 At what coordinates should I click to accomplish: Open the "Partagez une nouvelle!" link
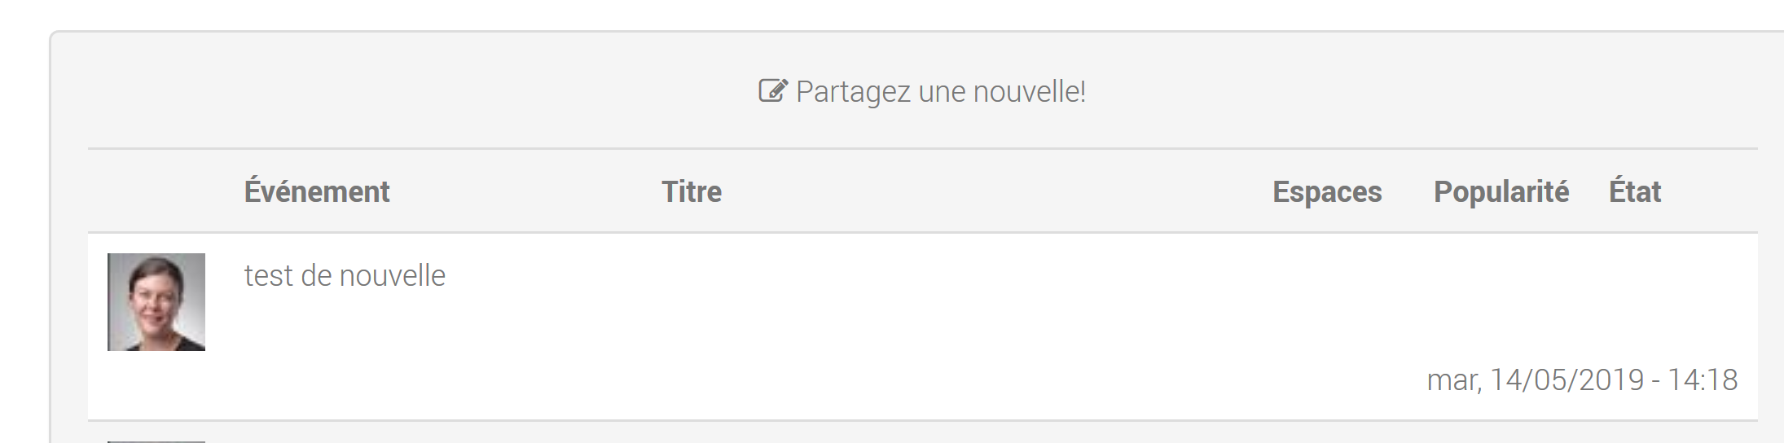(940, 92)
